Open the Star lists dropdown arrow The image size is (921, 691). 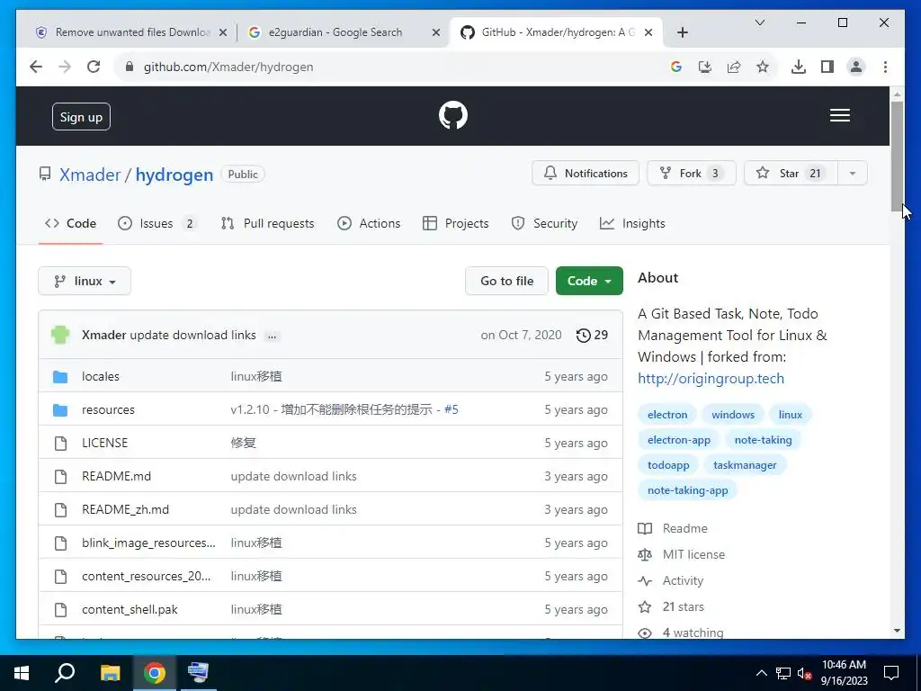point(853,174)
